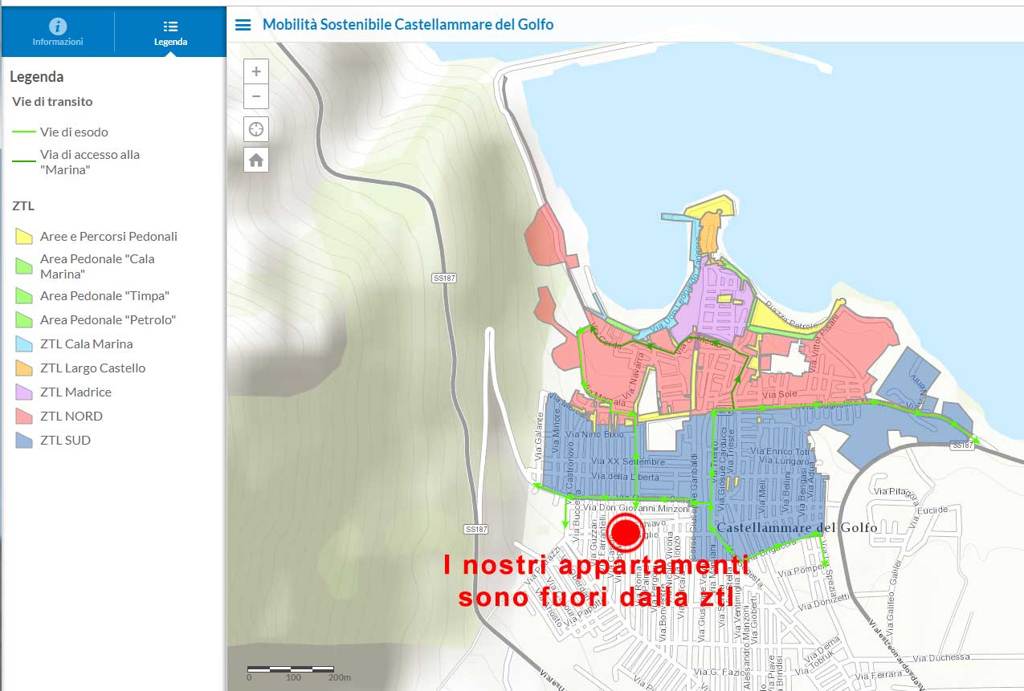Click the red ZTL NORD legend swatch

[24, 417]
